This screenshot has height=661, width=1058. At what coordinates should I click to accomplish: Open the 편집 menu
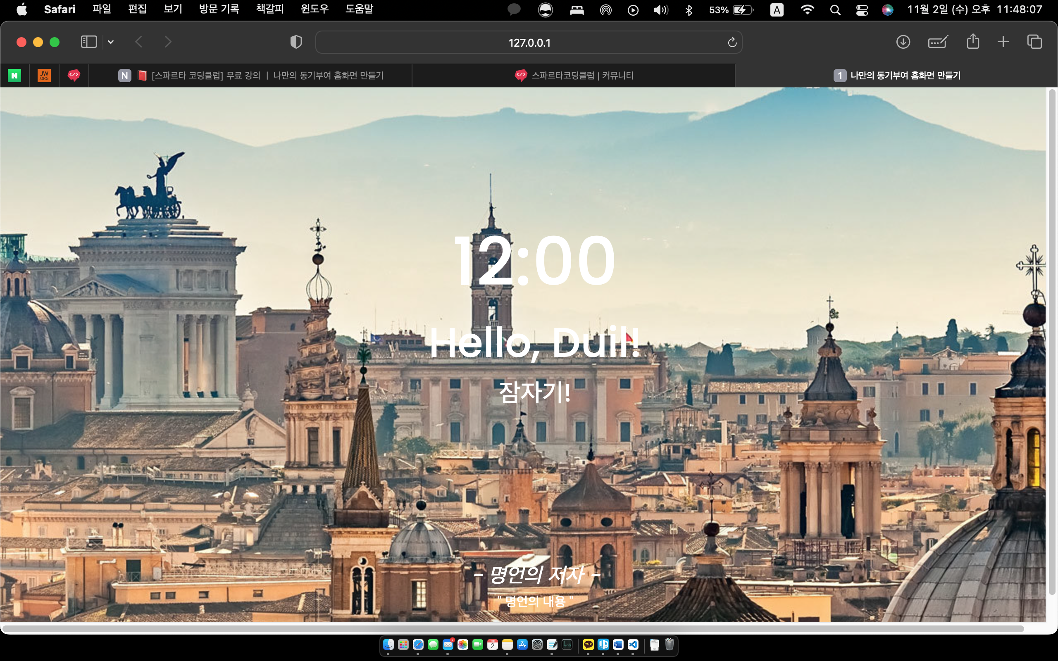click(137, 9)
